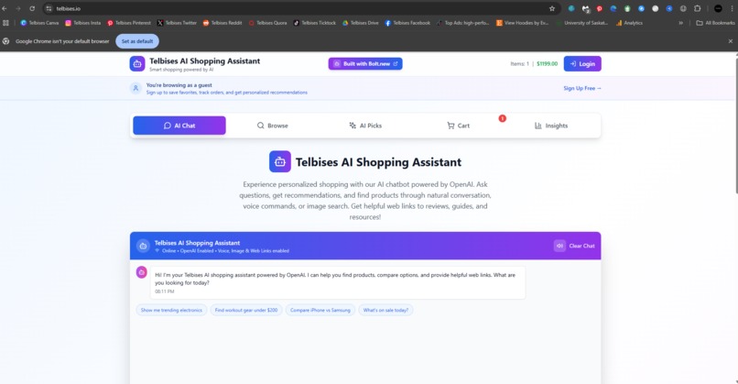Click the cart total $1199.00
The height and width of the screenshot is (384, 738).
pos(547,63)
